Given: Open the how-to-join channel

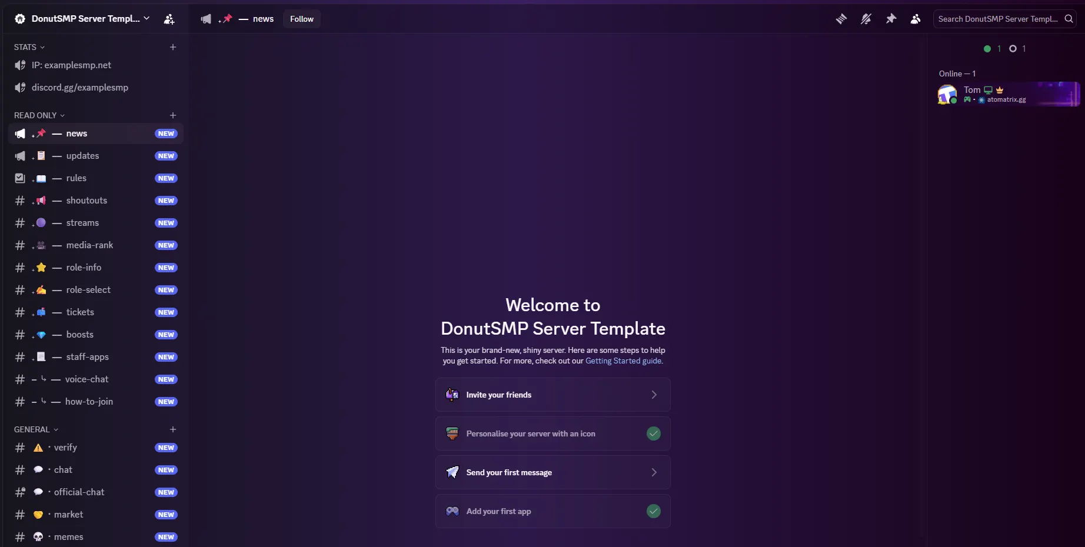Looking at the screenshot, I should [x=96, y=402].
